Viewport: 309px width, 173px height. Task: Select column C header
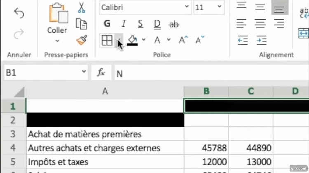(250, 91)
